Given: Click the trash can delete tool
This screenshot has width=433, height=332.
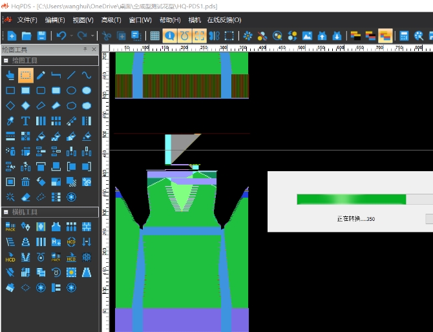Looking at the screenshot, I should coord(25,182).
